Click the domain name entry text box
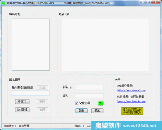 [31, 93]
